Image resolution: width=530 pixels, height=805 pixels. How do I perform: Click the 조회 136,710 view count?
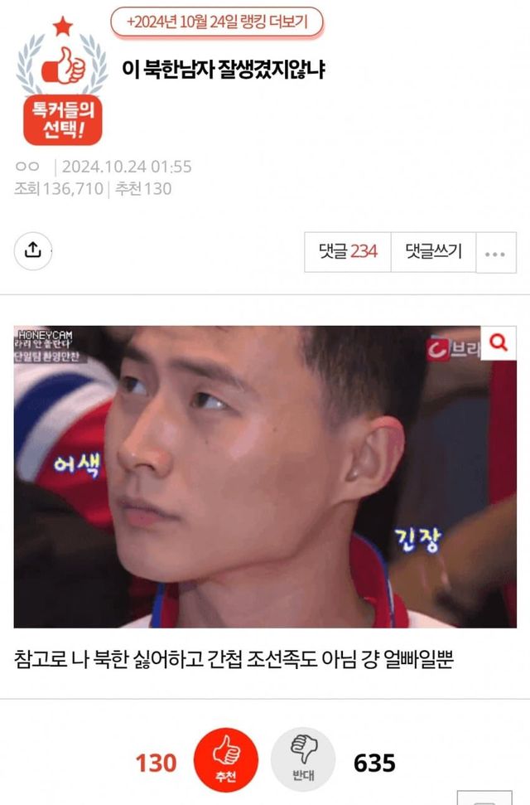coord(59,188)
